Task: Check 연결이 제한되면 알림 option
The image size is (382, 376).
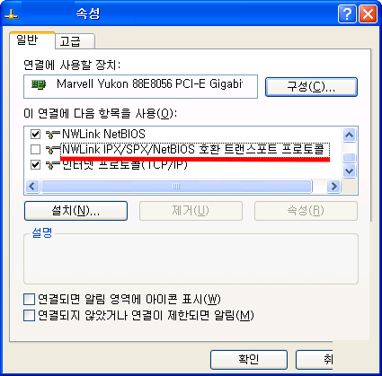Action: click(x=29, y=315)
